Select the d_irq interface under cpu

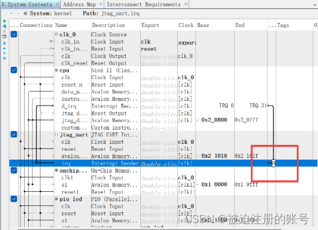click(69, 106)
